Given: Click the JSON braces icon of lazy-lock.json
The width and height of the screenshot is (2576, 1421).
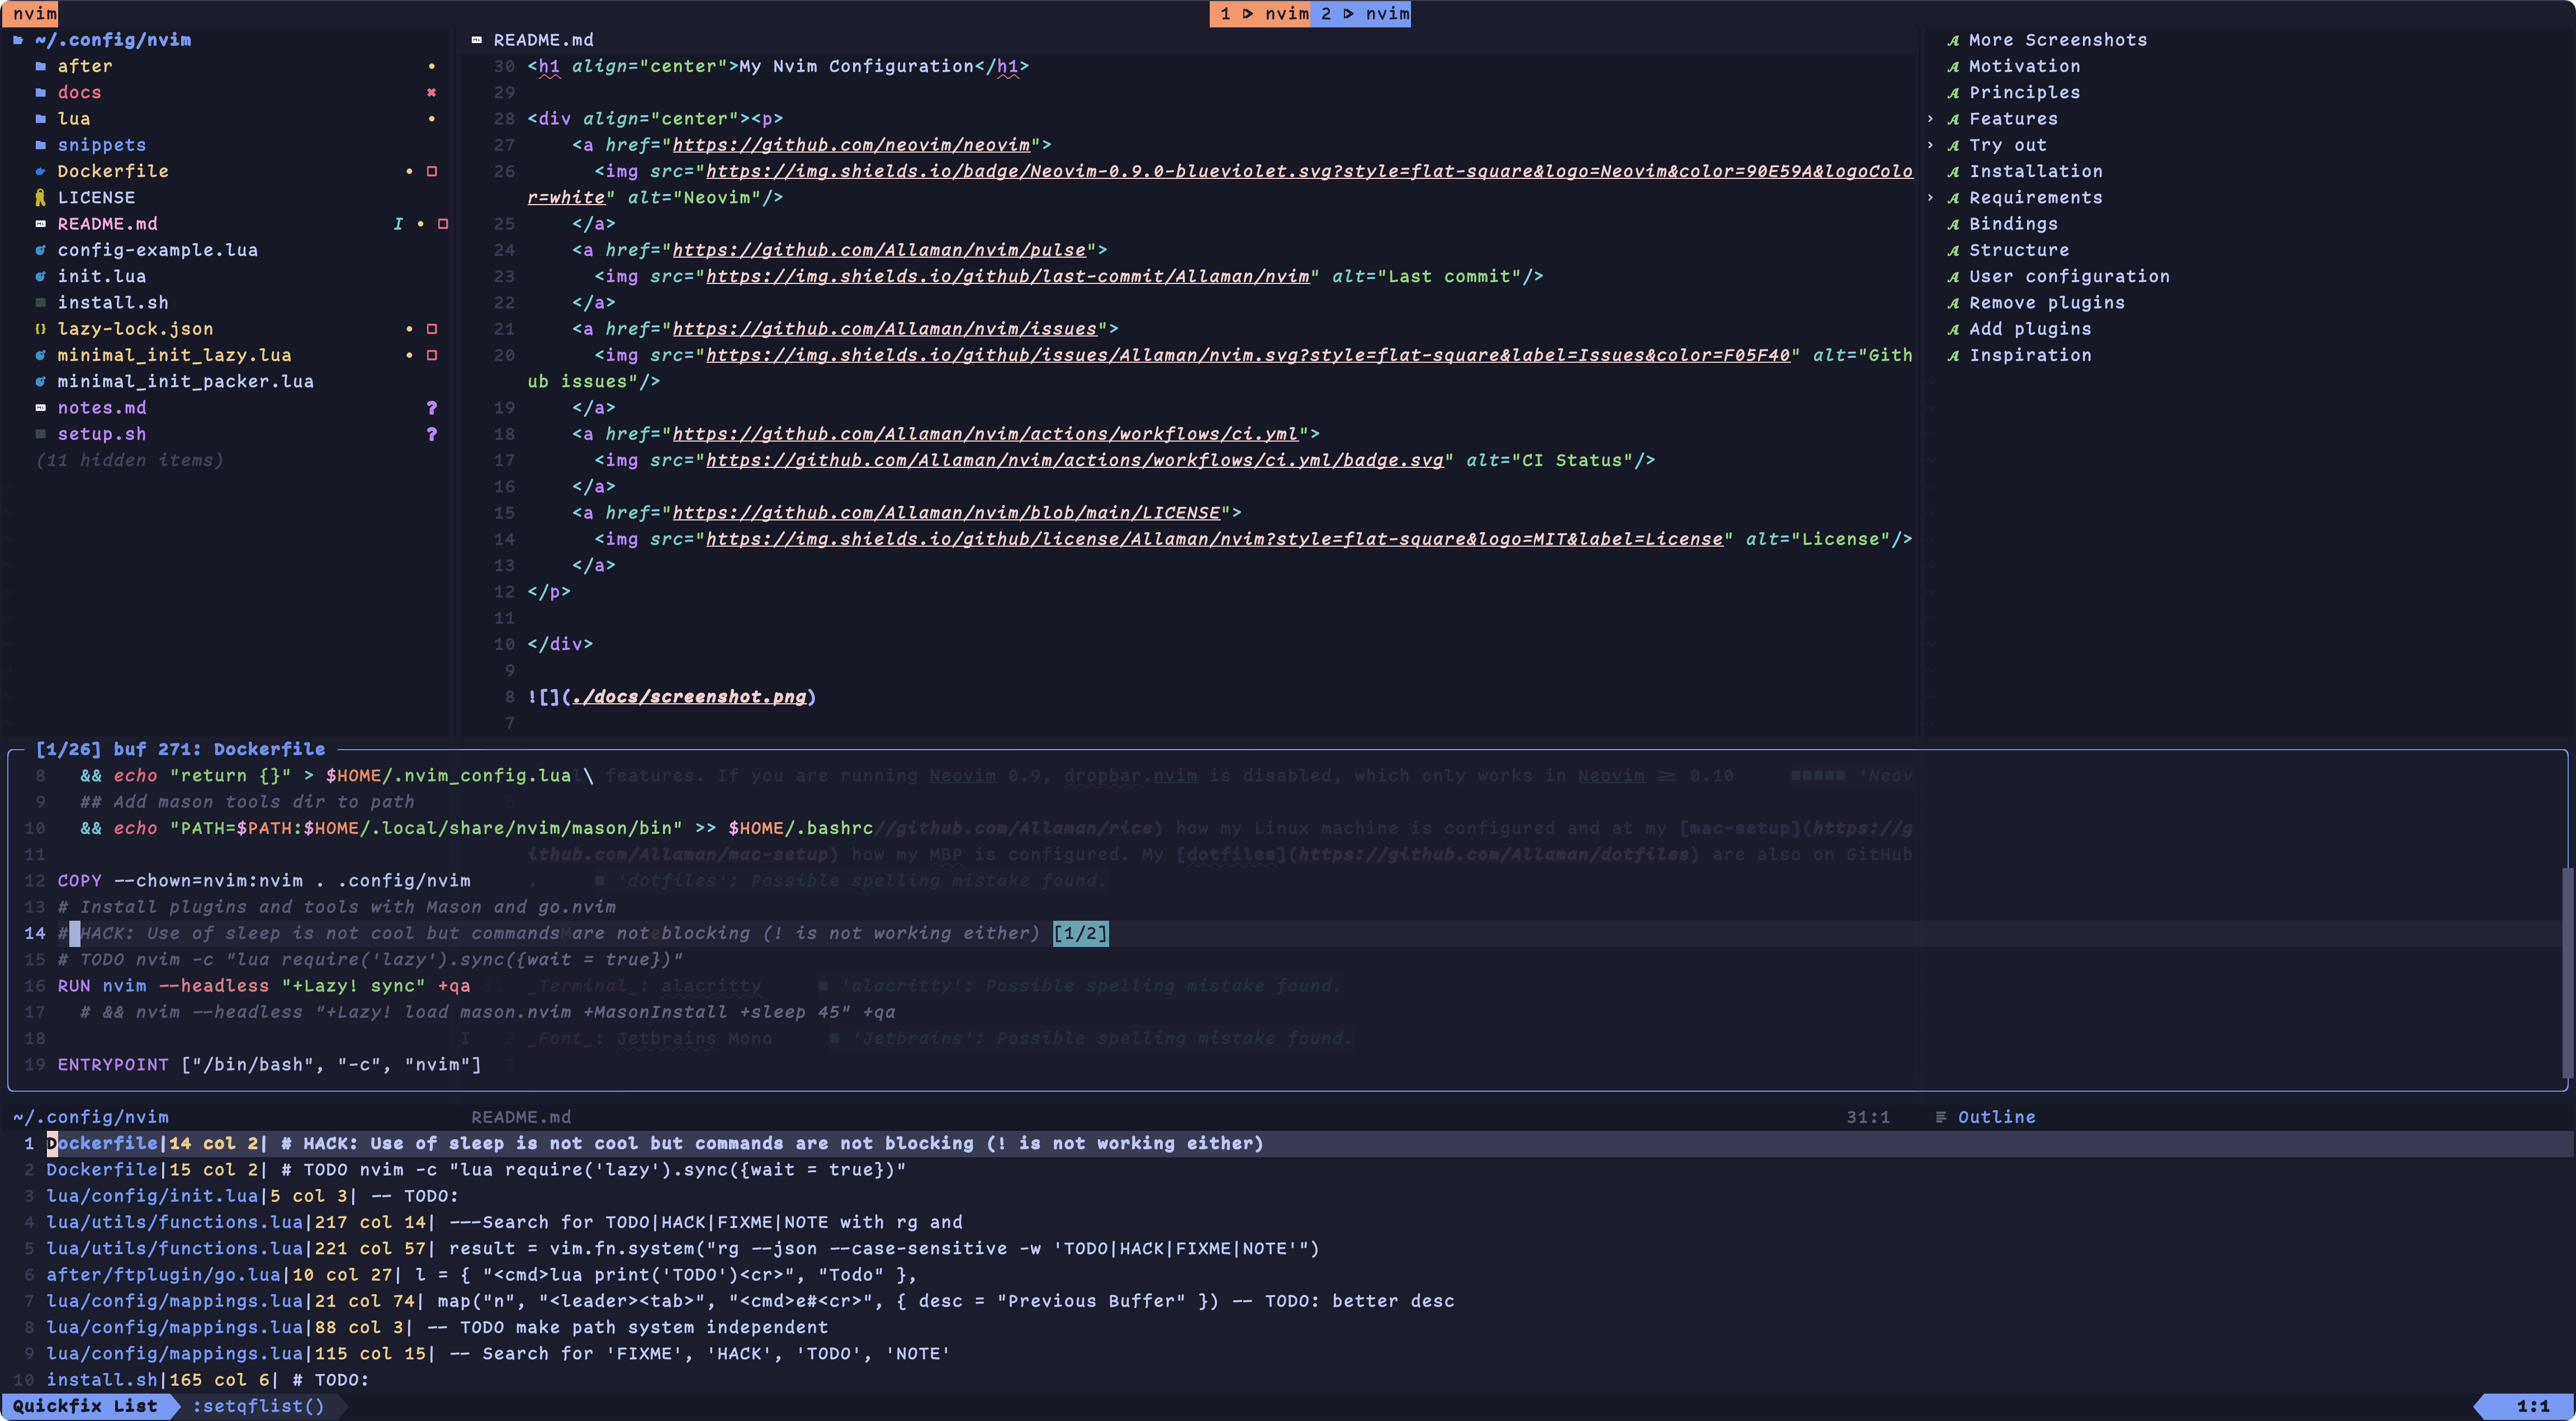Looking at the screenshot, I should 40,329.
